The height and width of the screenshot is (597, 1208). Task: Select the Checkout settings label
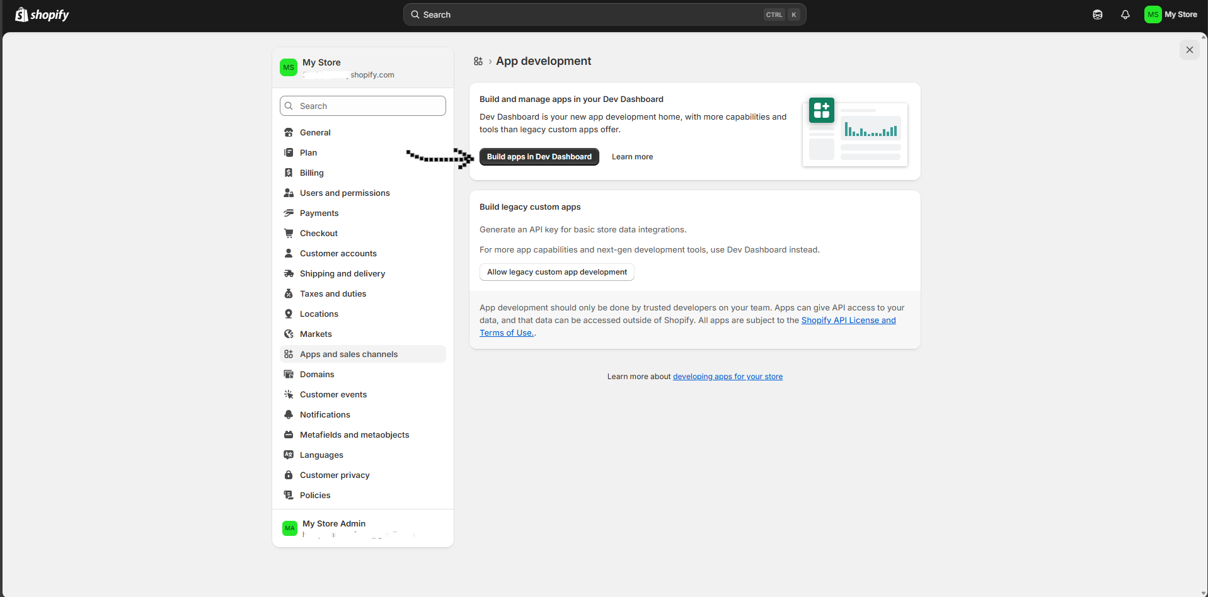point(319,233)
